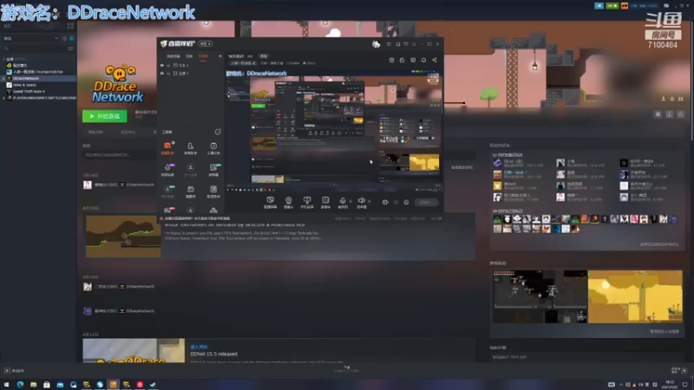Open toolbox settings circle icon

pos(218,132)
